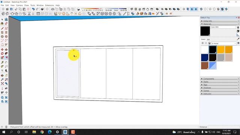Screen dimensions: 240x135
Task: Open the Tools menu
Action: (x=33, y=5)
